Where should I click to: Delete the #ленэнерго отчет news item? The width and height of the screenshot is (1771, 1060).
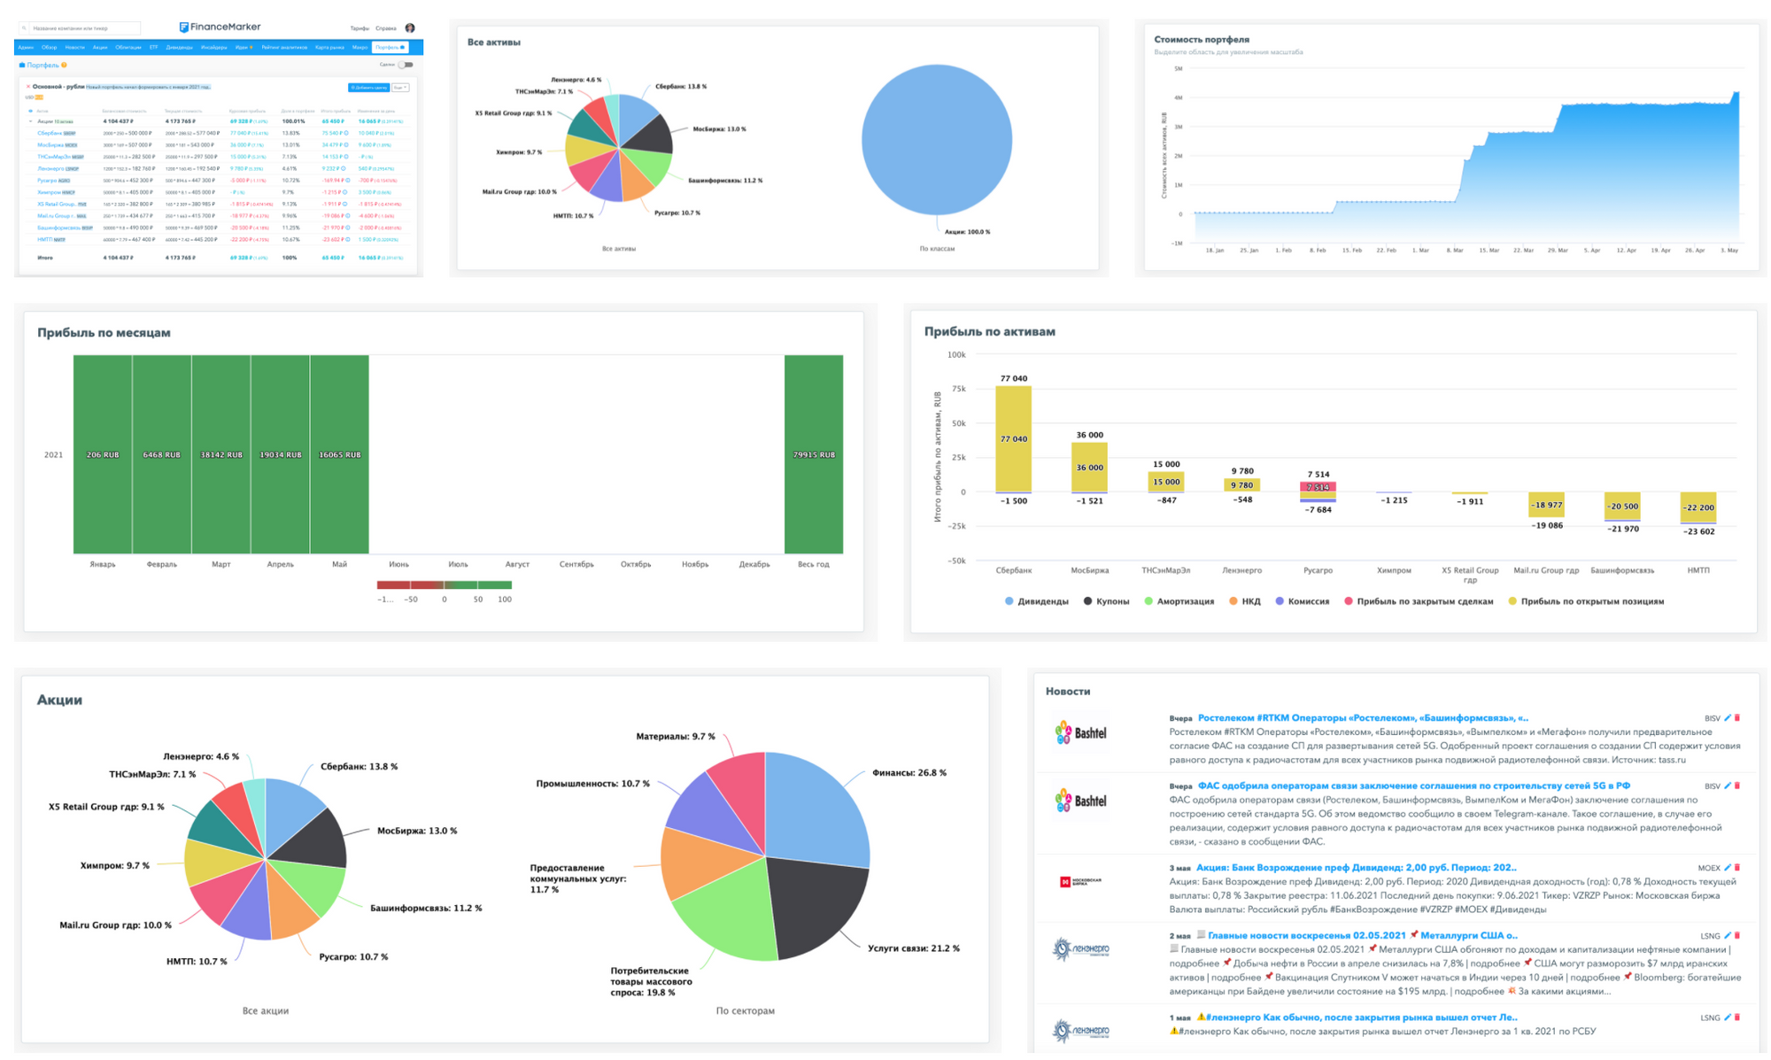[1736, 1017]
